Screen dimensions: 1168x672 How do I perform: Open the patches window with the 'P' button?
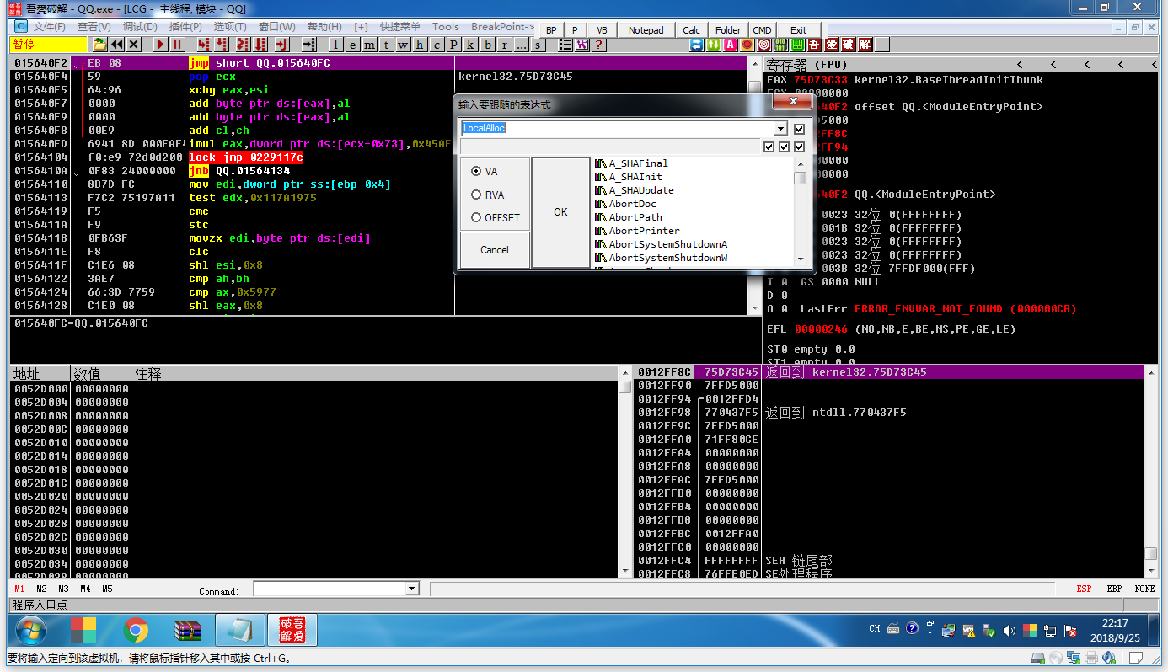(x=453, y=45)
